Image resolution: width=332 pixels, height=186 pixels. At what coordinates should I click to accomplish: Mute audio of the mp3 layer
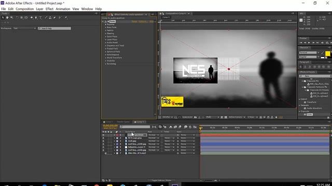click(x=106, y=153)
